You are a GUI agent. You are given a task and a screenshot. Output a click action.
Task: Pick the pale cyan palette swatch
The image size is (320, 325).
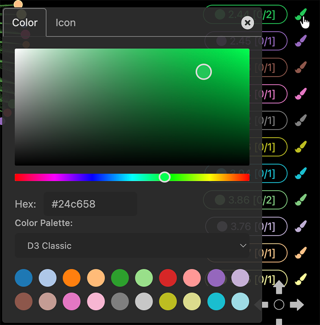coord(240,302)
